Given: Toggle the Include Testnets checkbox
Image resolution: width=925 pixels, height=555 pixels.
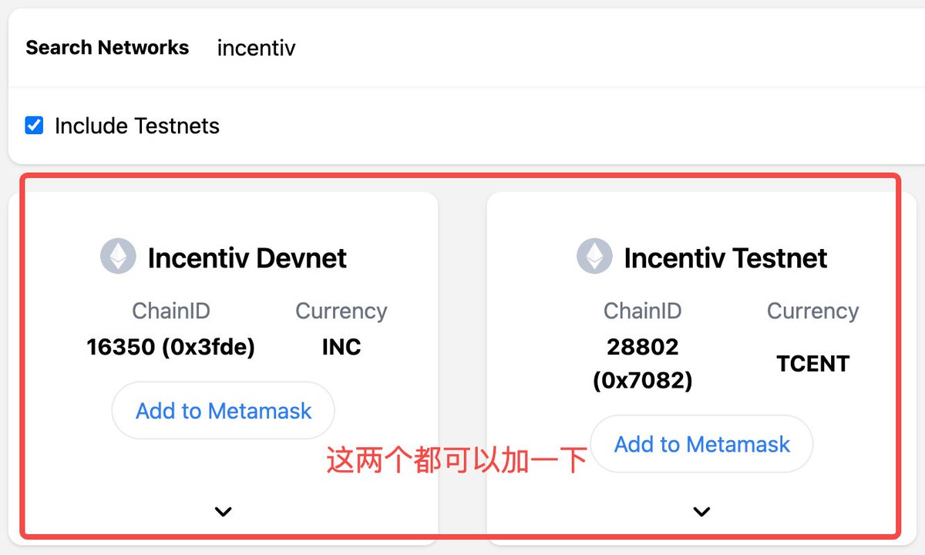Looking at the screenshot, I should [34, 126].
